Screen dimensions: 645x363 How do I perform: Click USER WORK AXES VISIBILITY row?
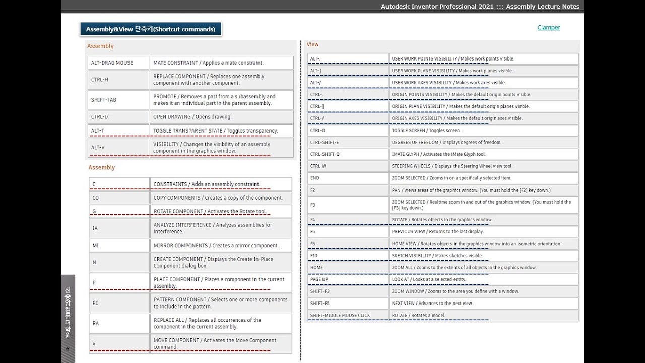click(x=443, y=83)
